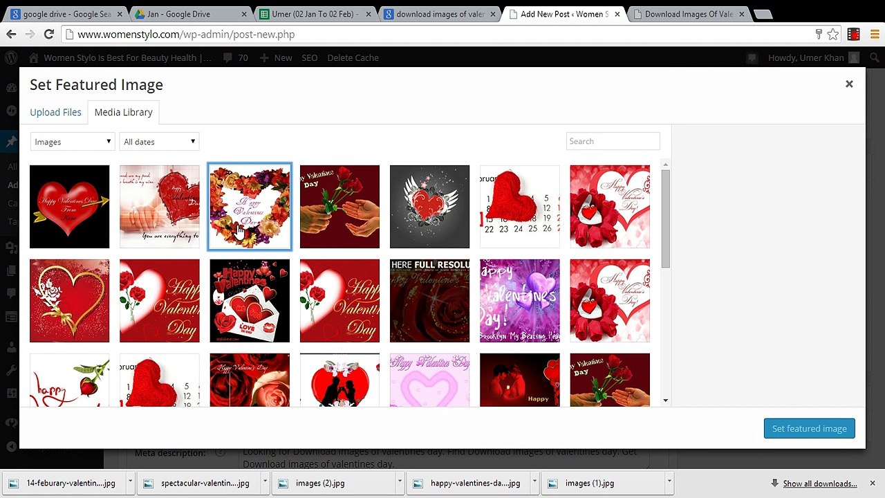This screenshot has height=498, width=885.
Task: Bookmark this page with the star icon
Action: [x=833, y=34]
